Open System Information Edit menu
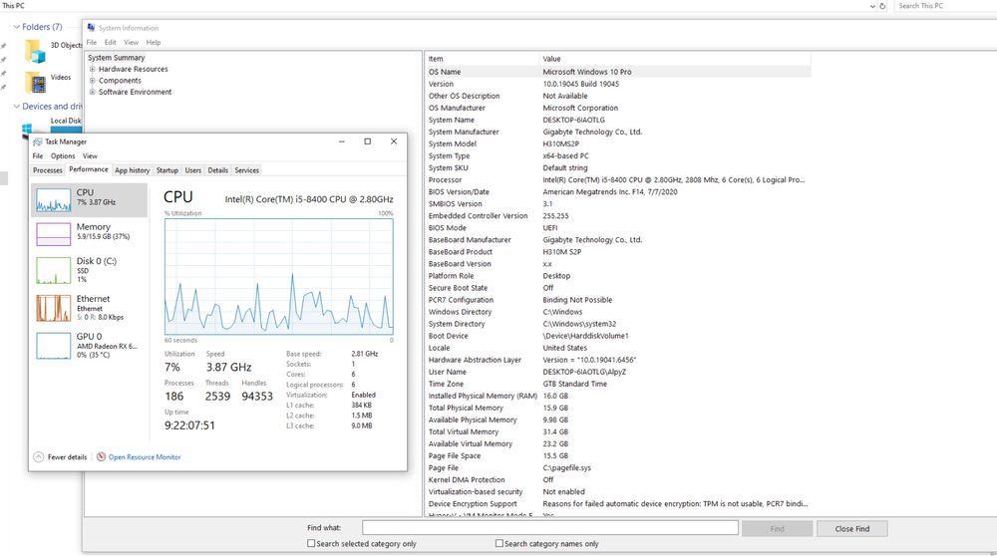Screen dimensions: 997x556 (x=110, y=42)
